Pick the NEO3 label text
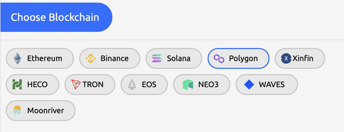The height and width of the screenshot is (132, 344). tap(208, 85)
